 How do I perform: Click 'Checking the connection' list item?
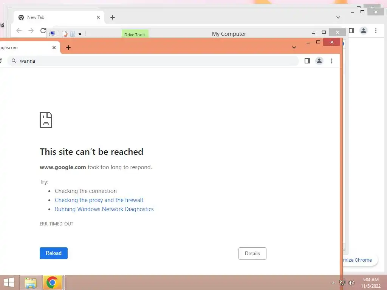click(x=86, y=191)
